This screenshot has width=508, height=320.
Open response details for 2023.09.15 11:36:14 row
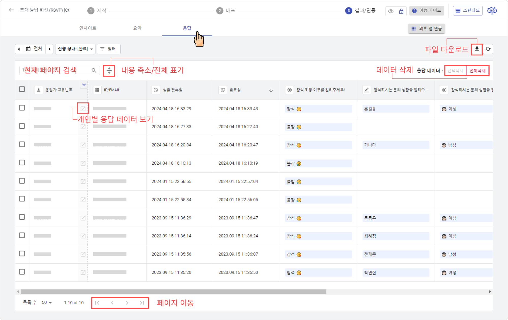83,236
